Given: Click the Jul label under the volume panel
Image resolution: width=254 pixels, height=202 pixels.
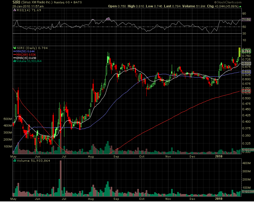Looking at the screenshot, I should 64,199.
